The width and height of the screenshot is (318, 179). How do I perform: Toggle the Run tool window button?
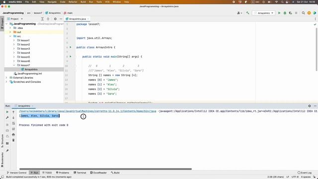click(34, 173)
